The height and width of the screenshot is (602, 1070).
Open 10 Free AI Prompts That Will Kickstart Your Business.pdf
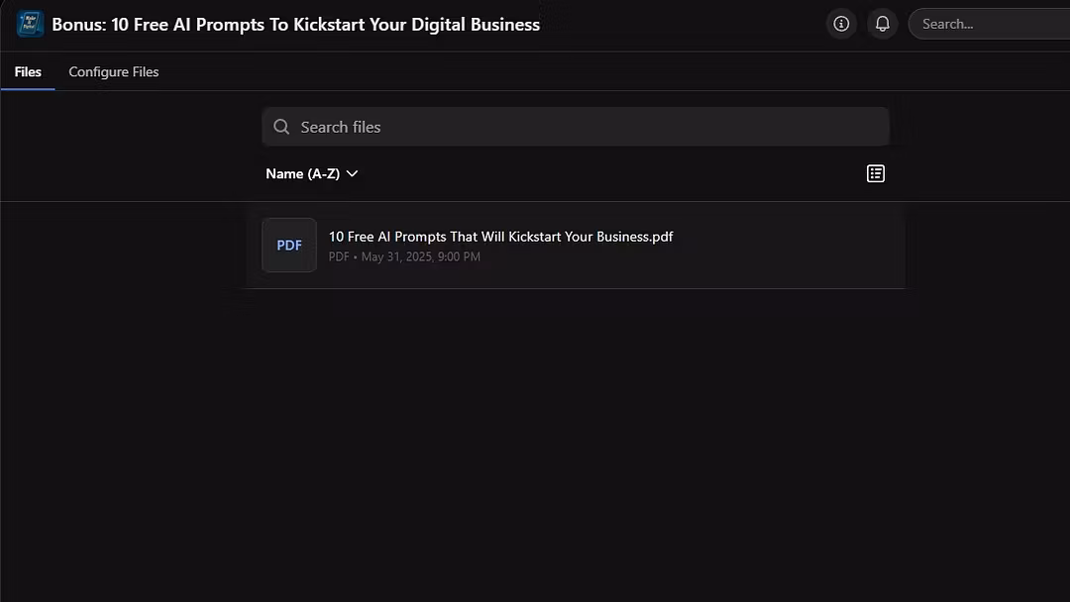click(x=501, y=237)
